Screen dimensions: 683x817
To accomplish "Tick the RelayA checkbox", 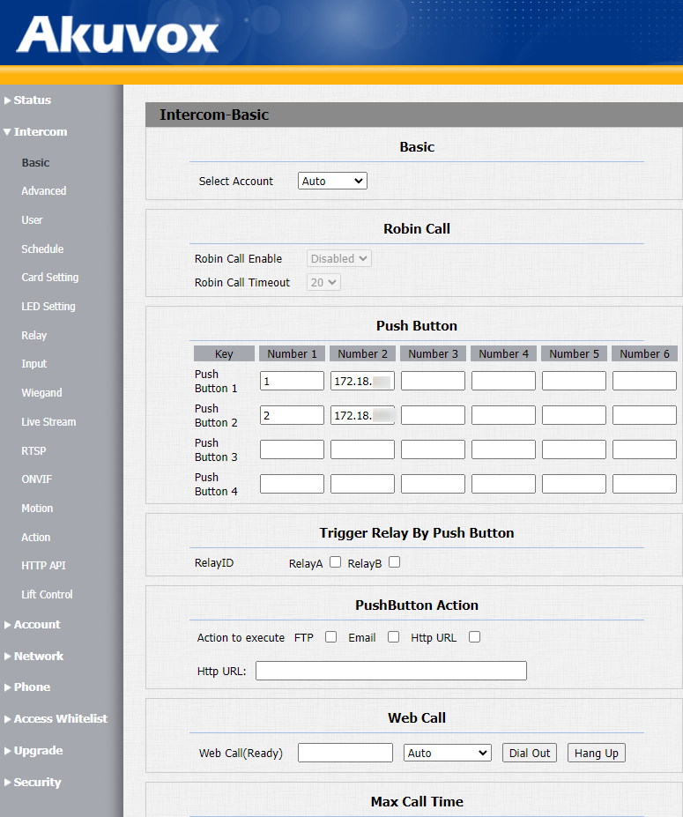I will click(x=336, y=562).
